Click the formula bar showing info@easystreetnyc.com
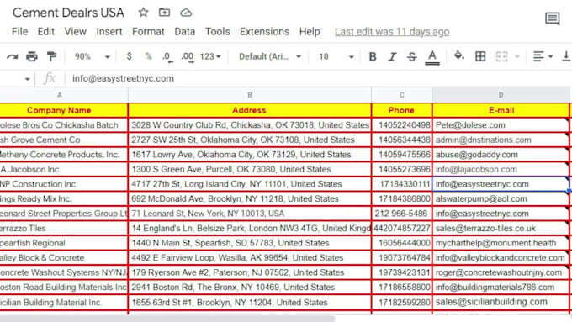 [x=317, y=78]
